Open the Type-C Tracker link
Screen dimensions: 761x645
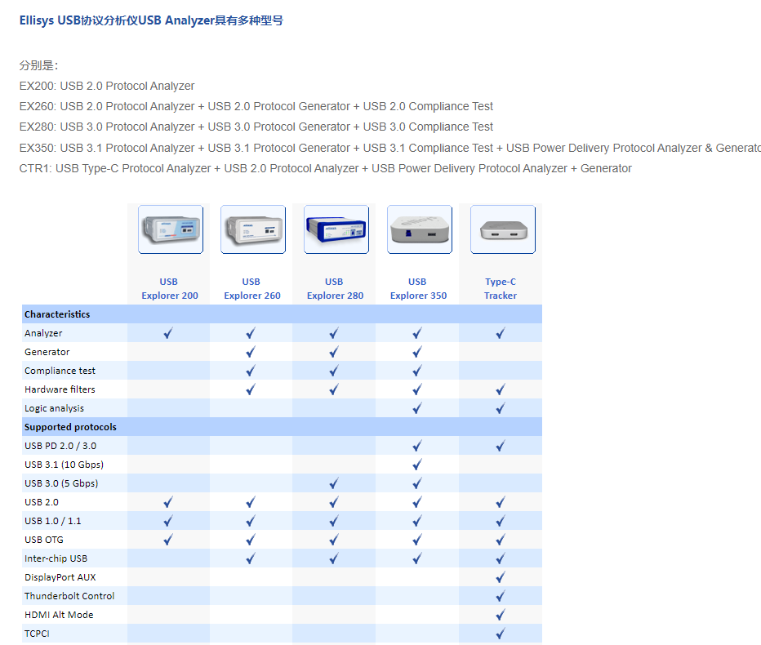click(501, 289)
